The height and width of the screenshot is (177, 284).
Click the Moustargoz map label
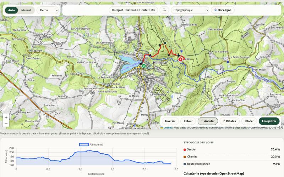[x=49, y=112]
